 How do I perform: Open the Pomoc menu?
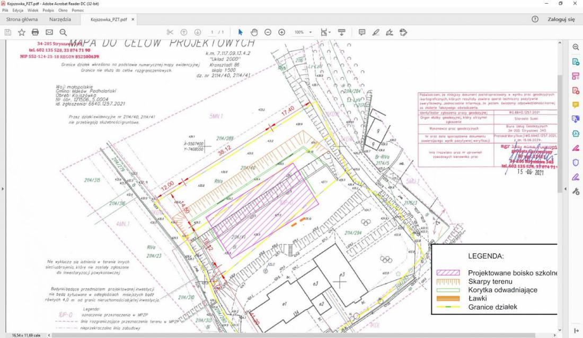(78, 11)
